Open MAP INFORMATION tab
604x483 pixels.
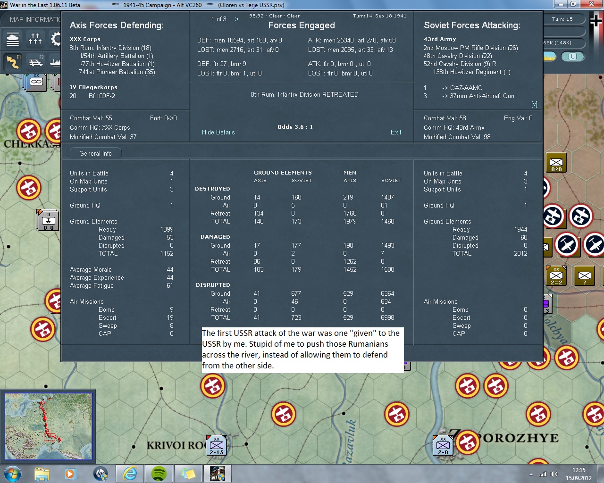35,19
